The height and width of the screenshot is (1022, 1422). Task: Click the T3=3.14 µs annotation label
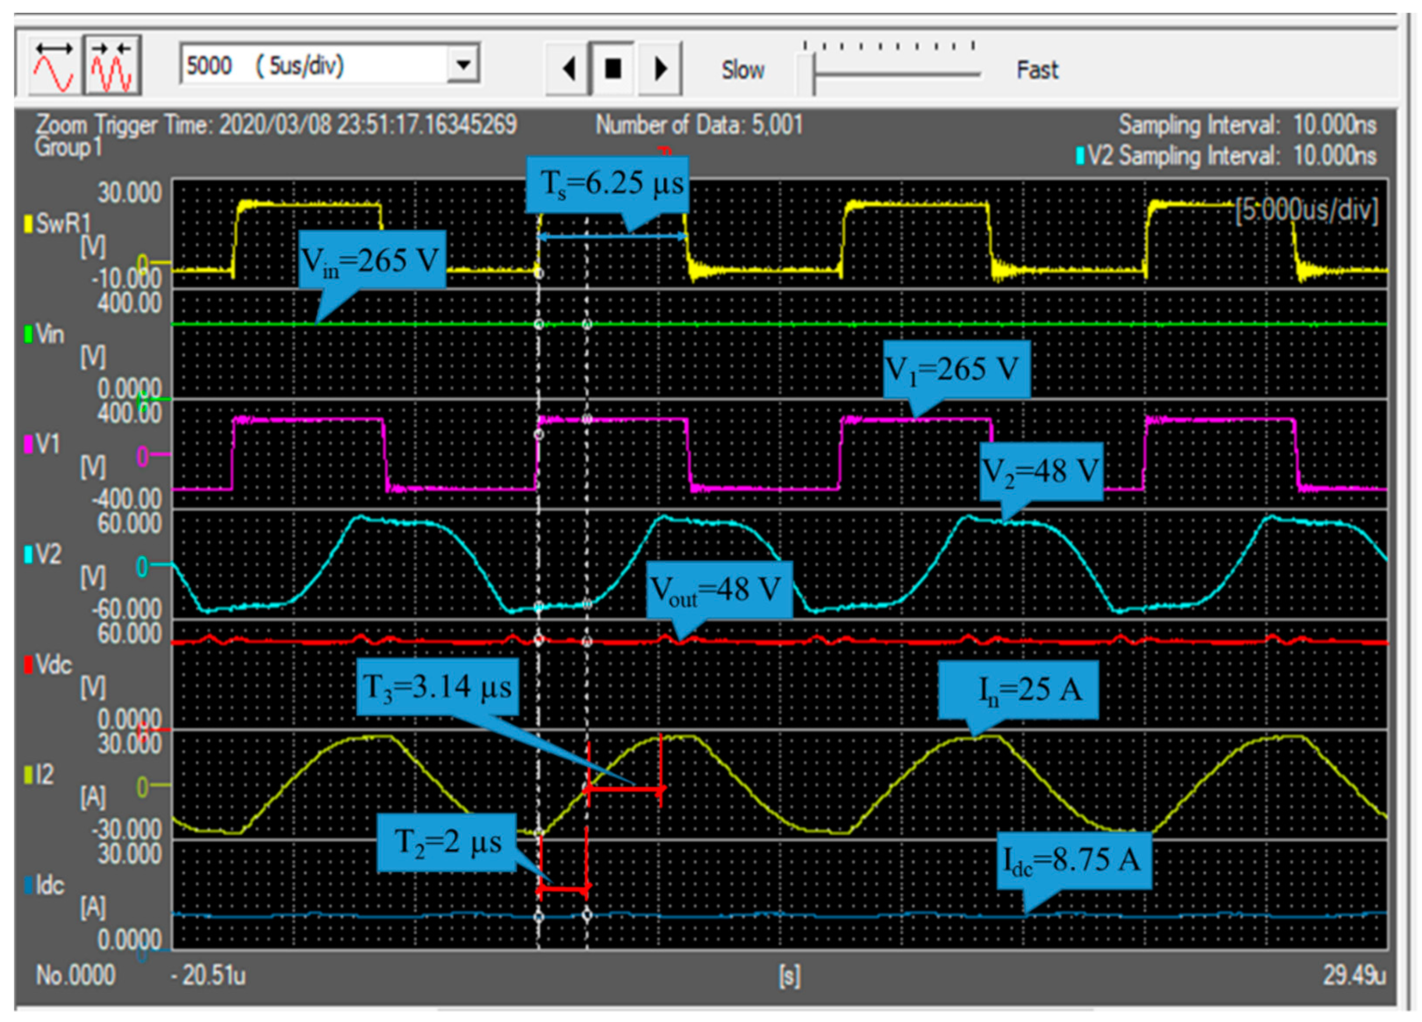(x=437, y=686)
